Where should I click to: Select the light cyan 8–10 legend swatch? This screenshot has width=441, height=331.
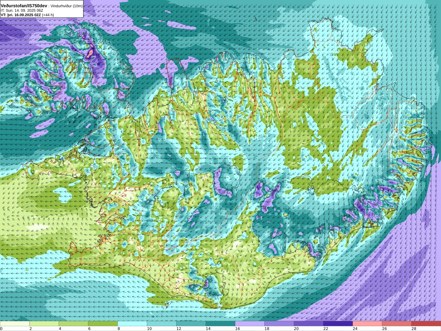[132, 324]
